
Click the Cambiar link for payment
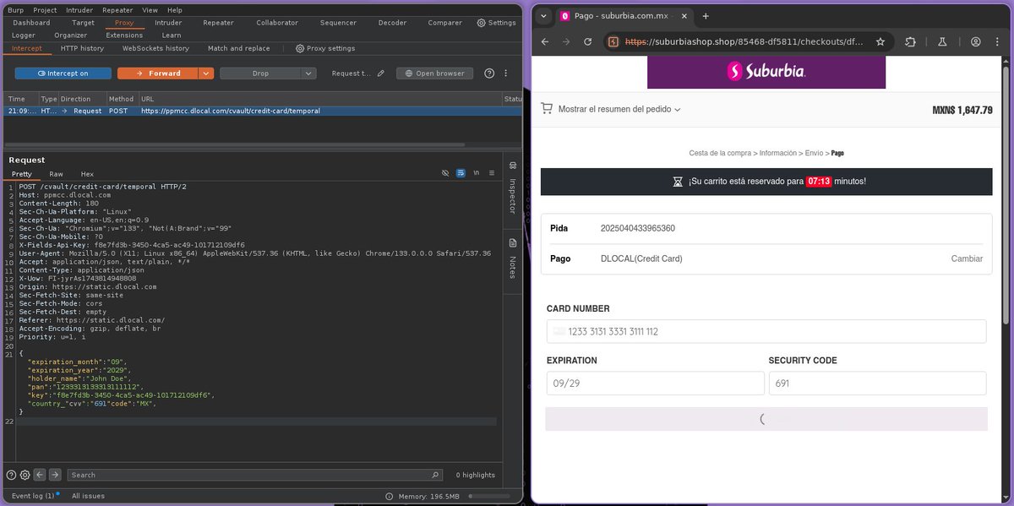(967, 258)
